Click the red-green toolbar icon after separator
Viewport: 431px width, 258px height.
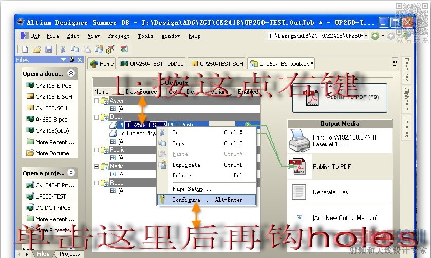(124, 49)
